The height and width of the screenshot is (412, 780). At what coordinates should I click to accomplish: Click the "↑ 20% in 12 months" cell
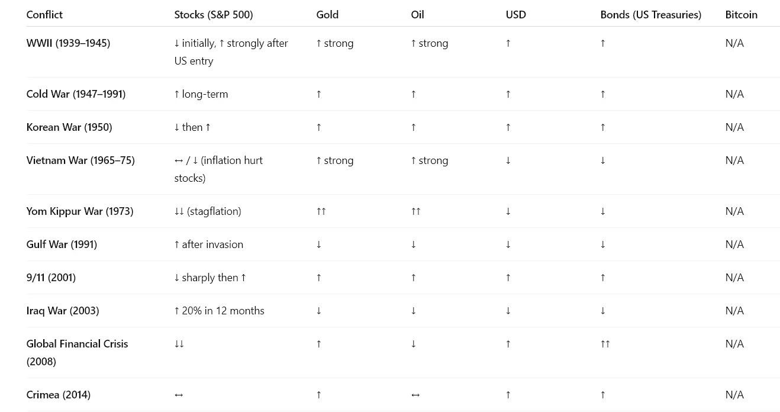(x=219, y=311)
